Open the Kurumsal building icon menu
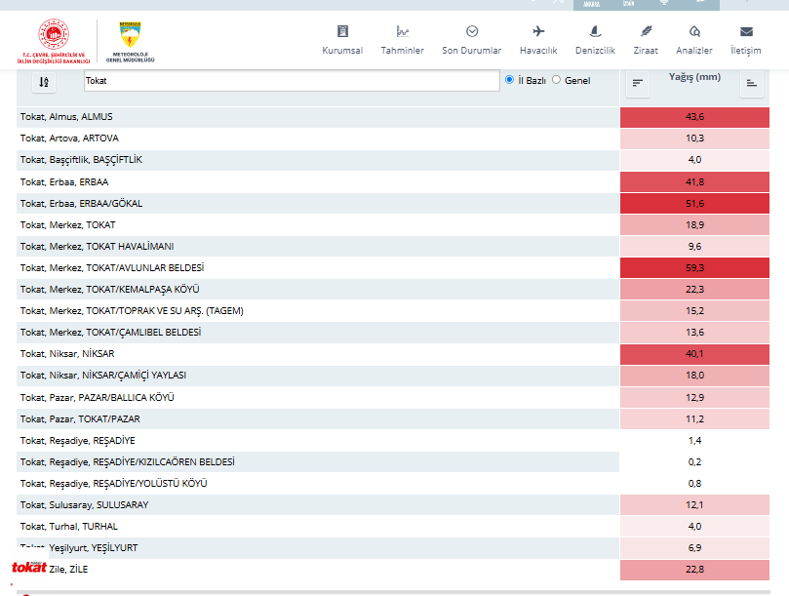Viewport: 789px width, 596px height. click(x=342, y=32)
